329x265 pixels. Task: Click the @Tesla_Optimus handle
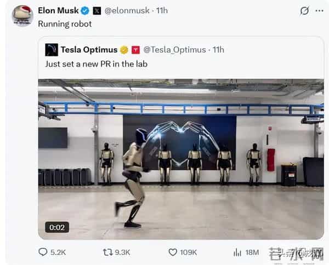174,50
